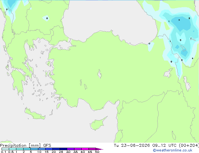199x153 pixels.
Task: Choose the 10 to 15 mm legend swatch
Action: (42, 149)
